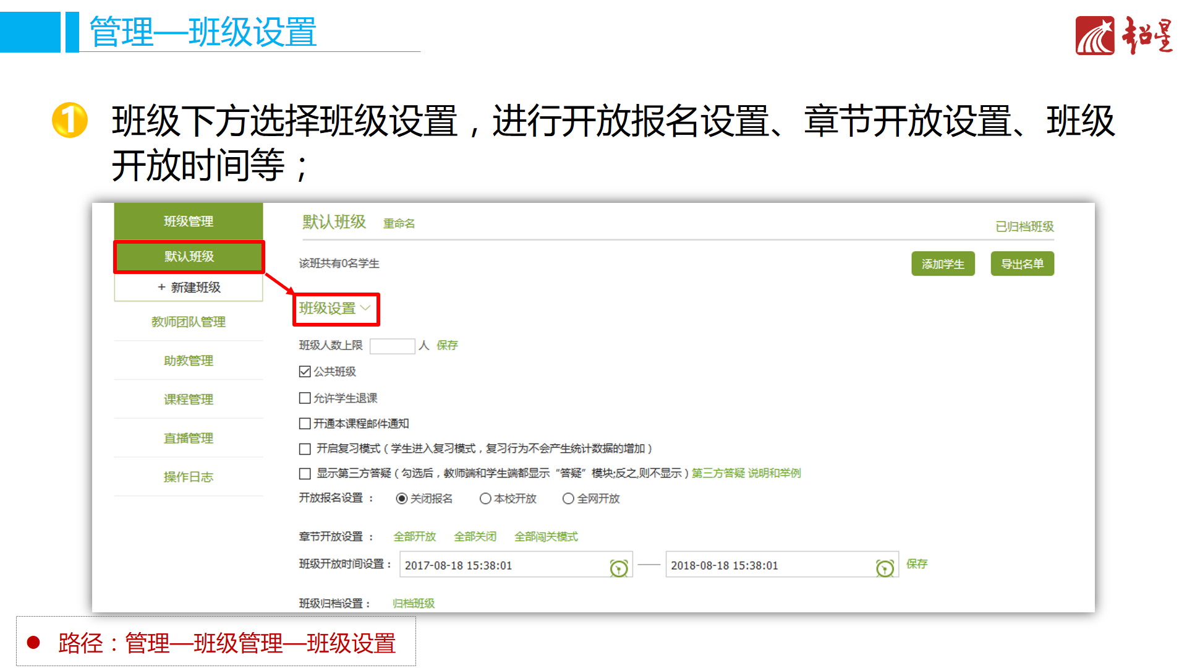
Task: Select 全网开放 radio option
Action: click(x=568, y=499)
